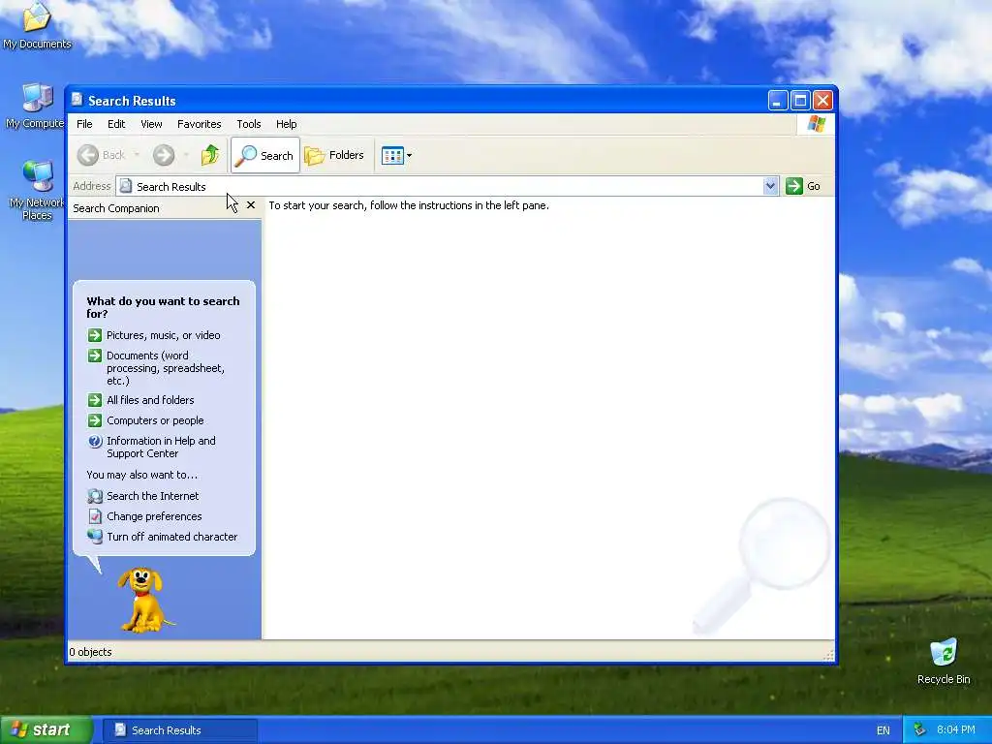Click the My Computer desktop icon
Viewport: 992px width, 744px height.
pyautogui.click(x=37, y=107)
